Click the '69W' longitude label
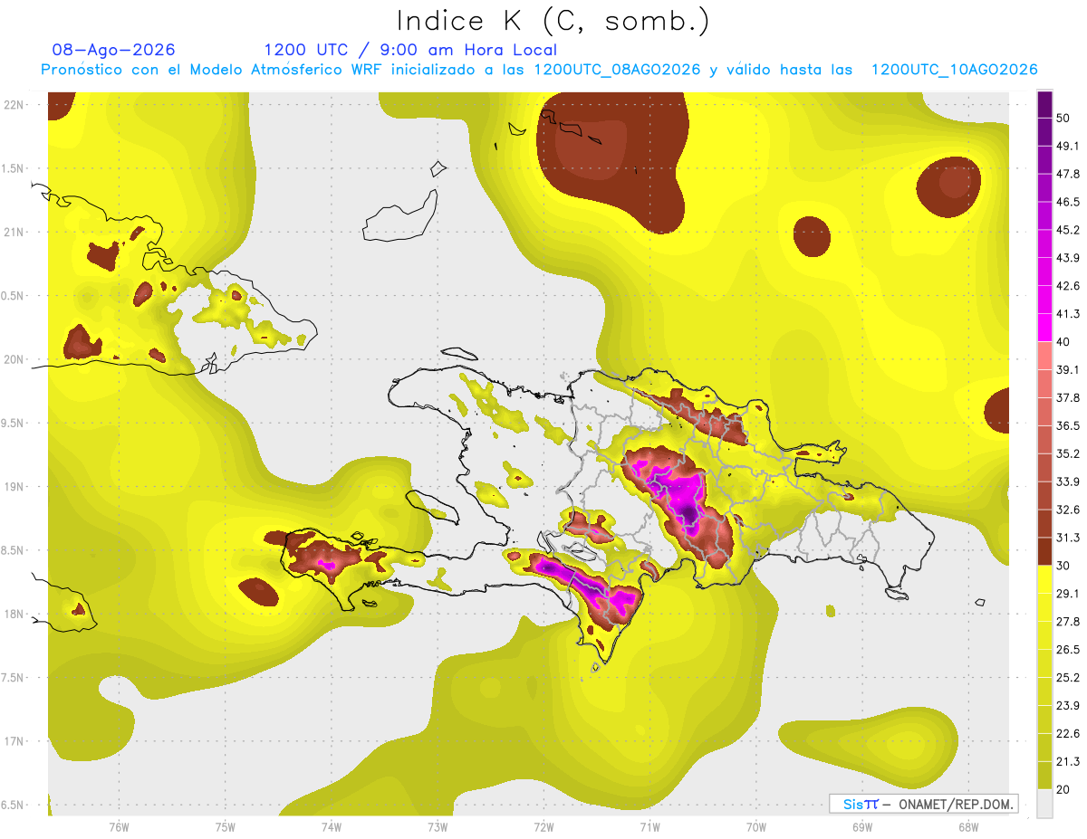 click(861, 826)
